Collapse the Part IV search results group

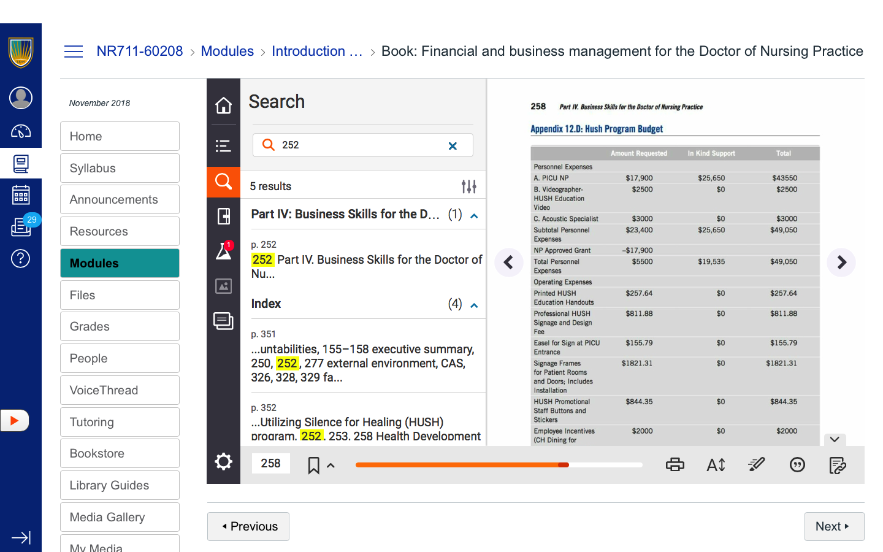pos(474,216)
